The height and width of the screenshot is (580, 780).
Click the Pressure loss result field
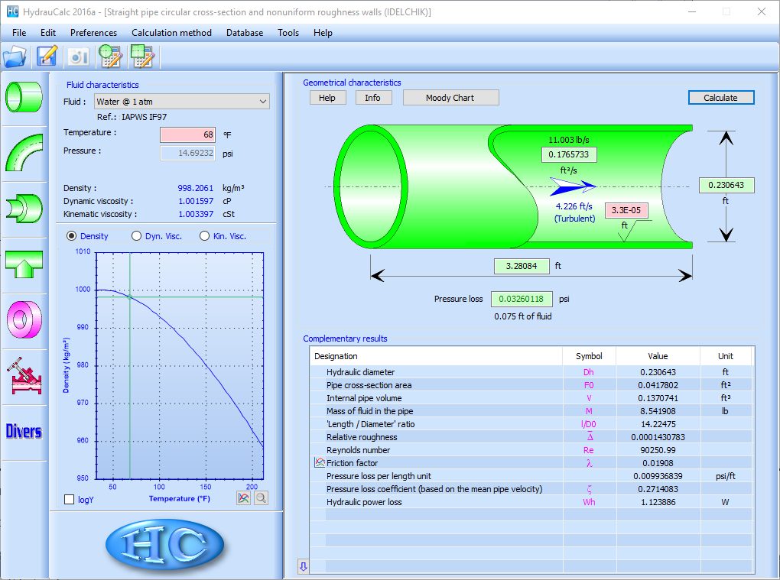522,299
